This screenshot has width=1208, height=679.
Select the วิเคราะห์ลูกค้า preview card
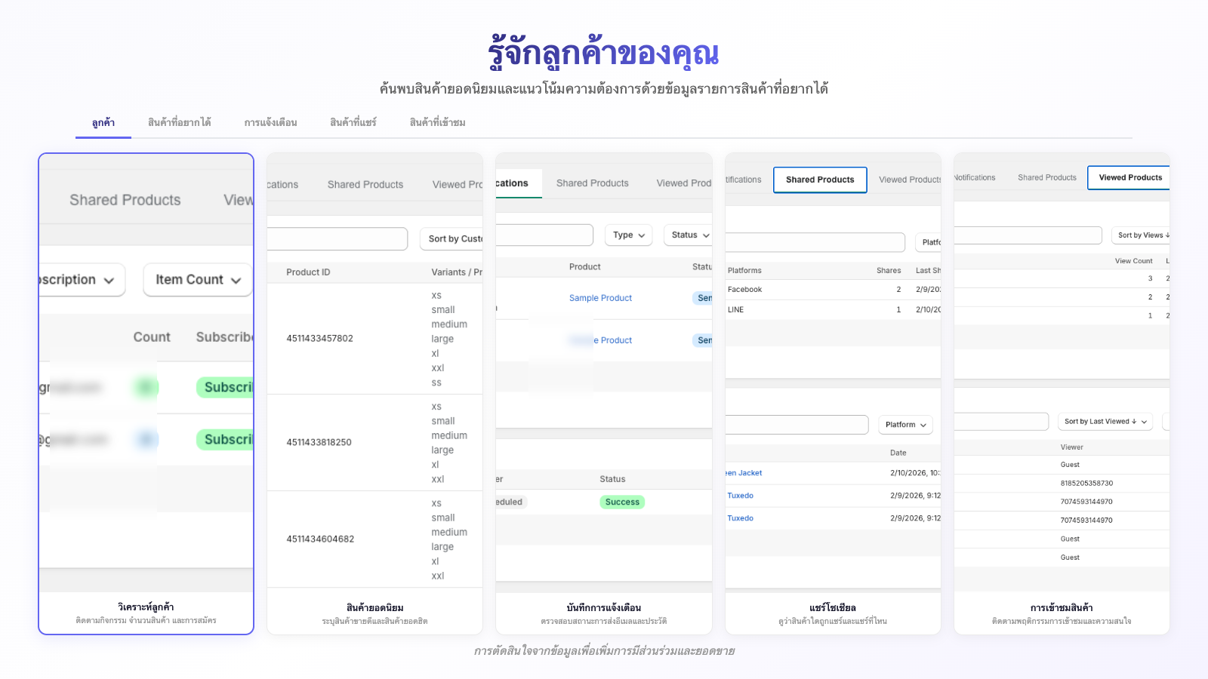pos(146,613)
